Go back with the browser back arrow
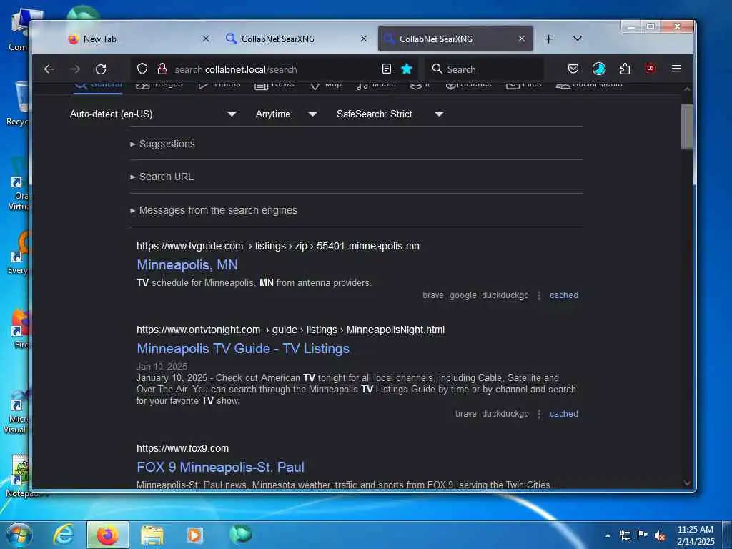The height and width of the screenshot is (549, 732). tap(49, 69)
